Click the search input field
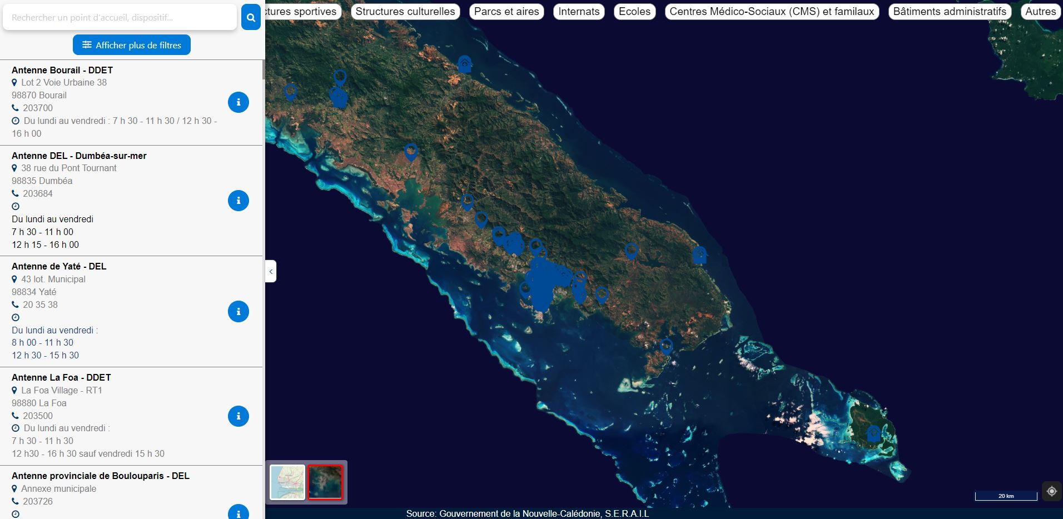The height and width of the screenshot is (519, 1063). 120,18
